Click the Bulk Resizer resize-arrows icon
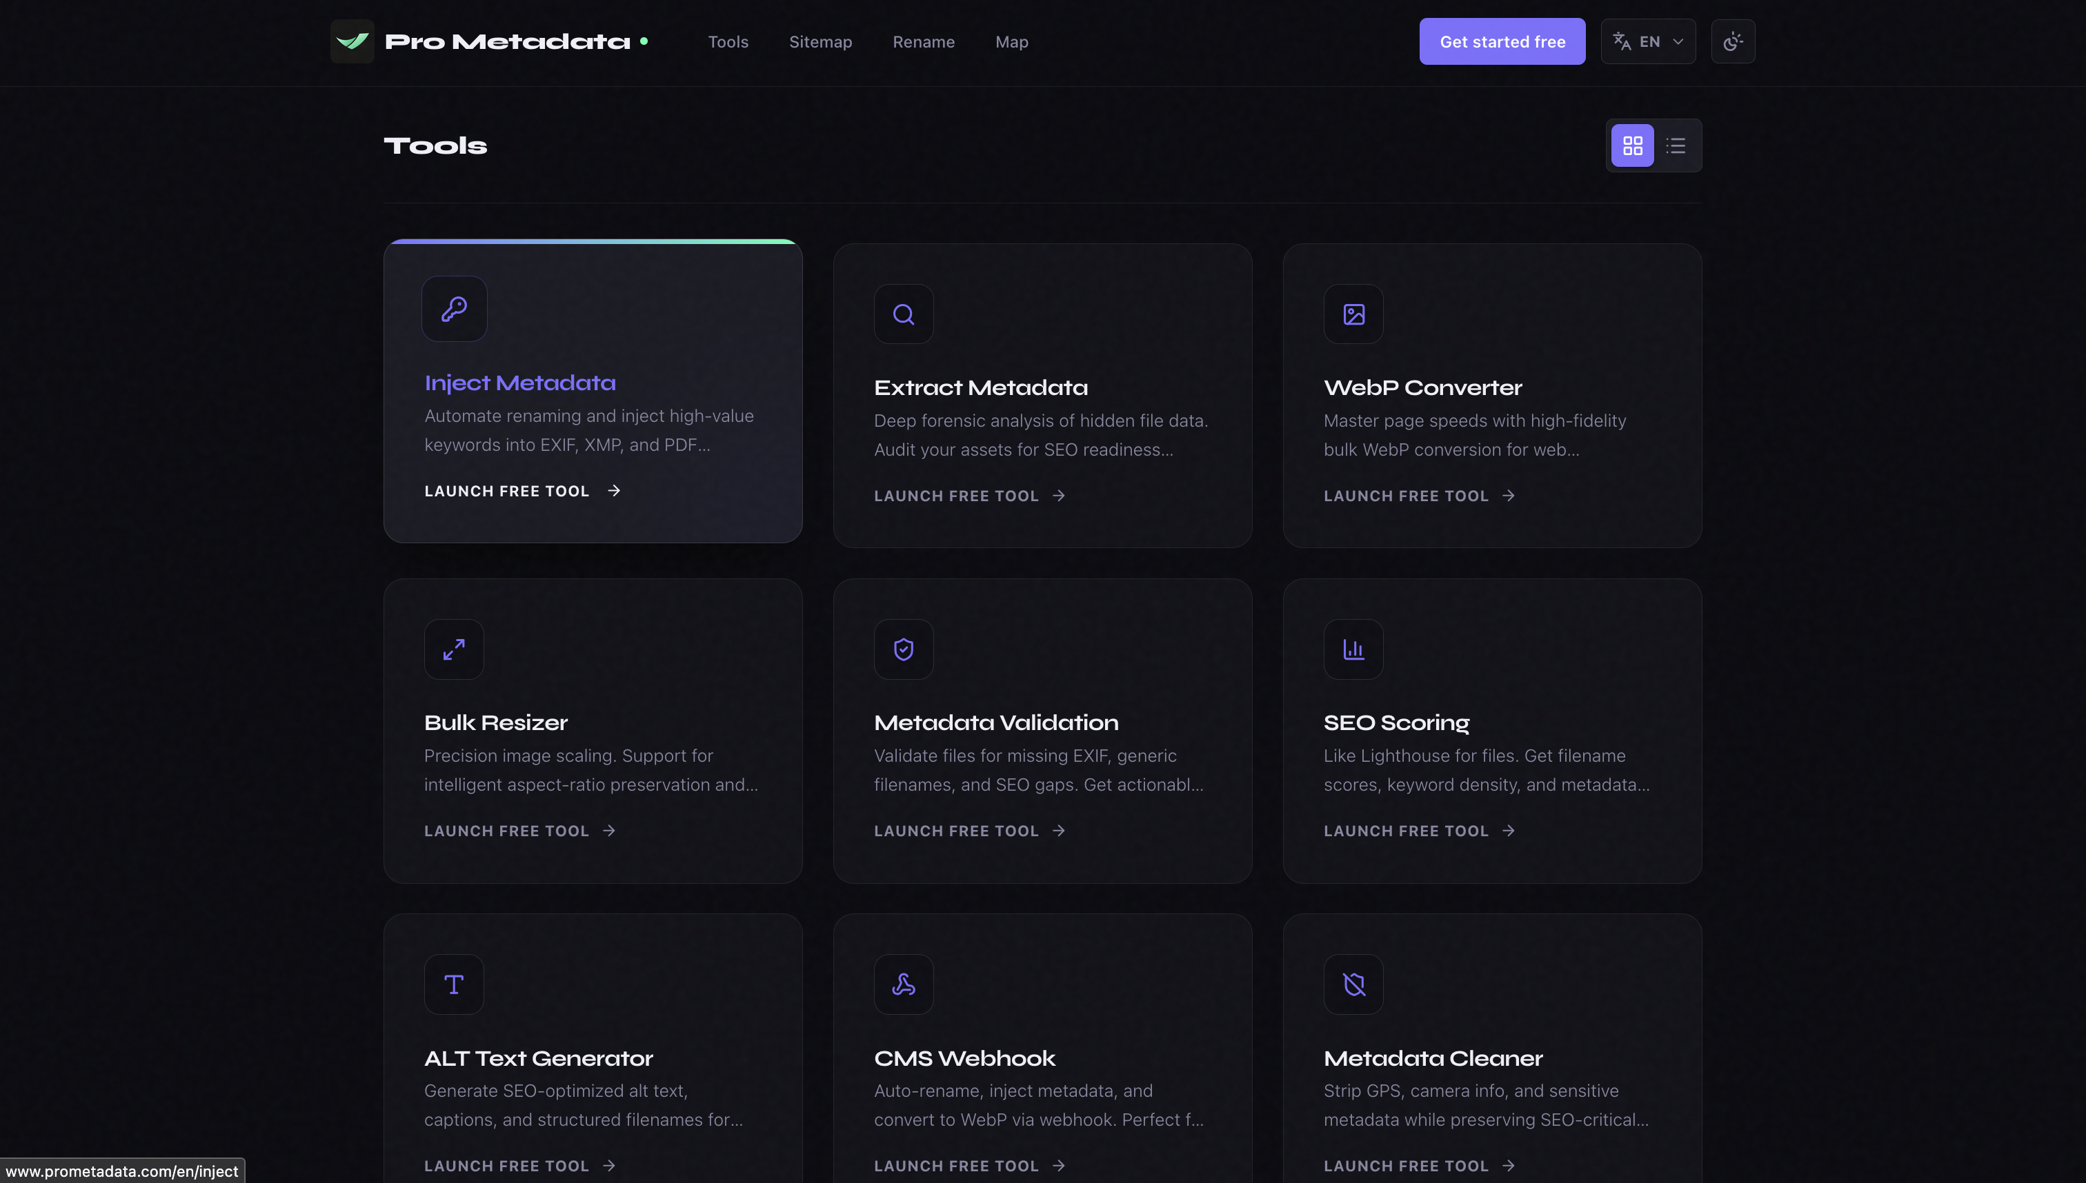The width and height of the screenshot is (2086, 1183). (454, 648)
